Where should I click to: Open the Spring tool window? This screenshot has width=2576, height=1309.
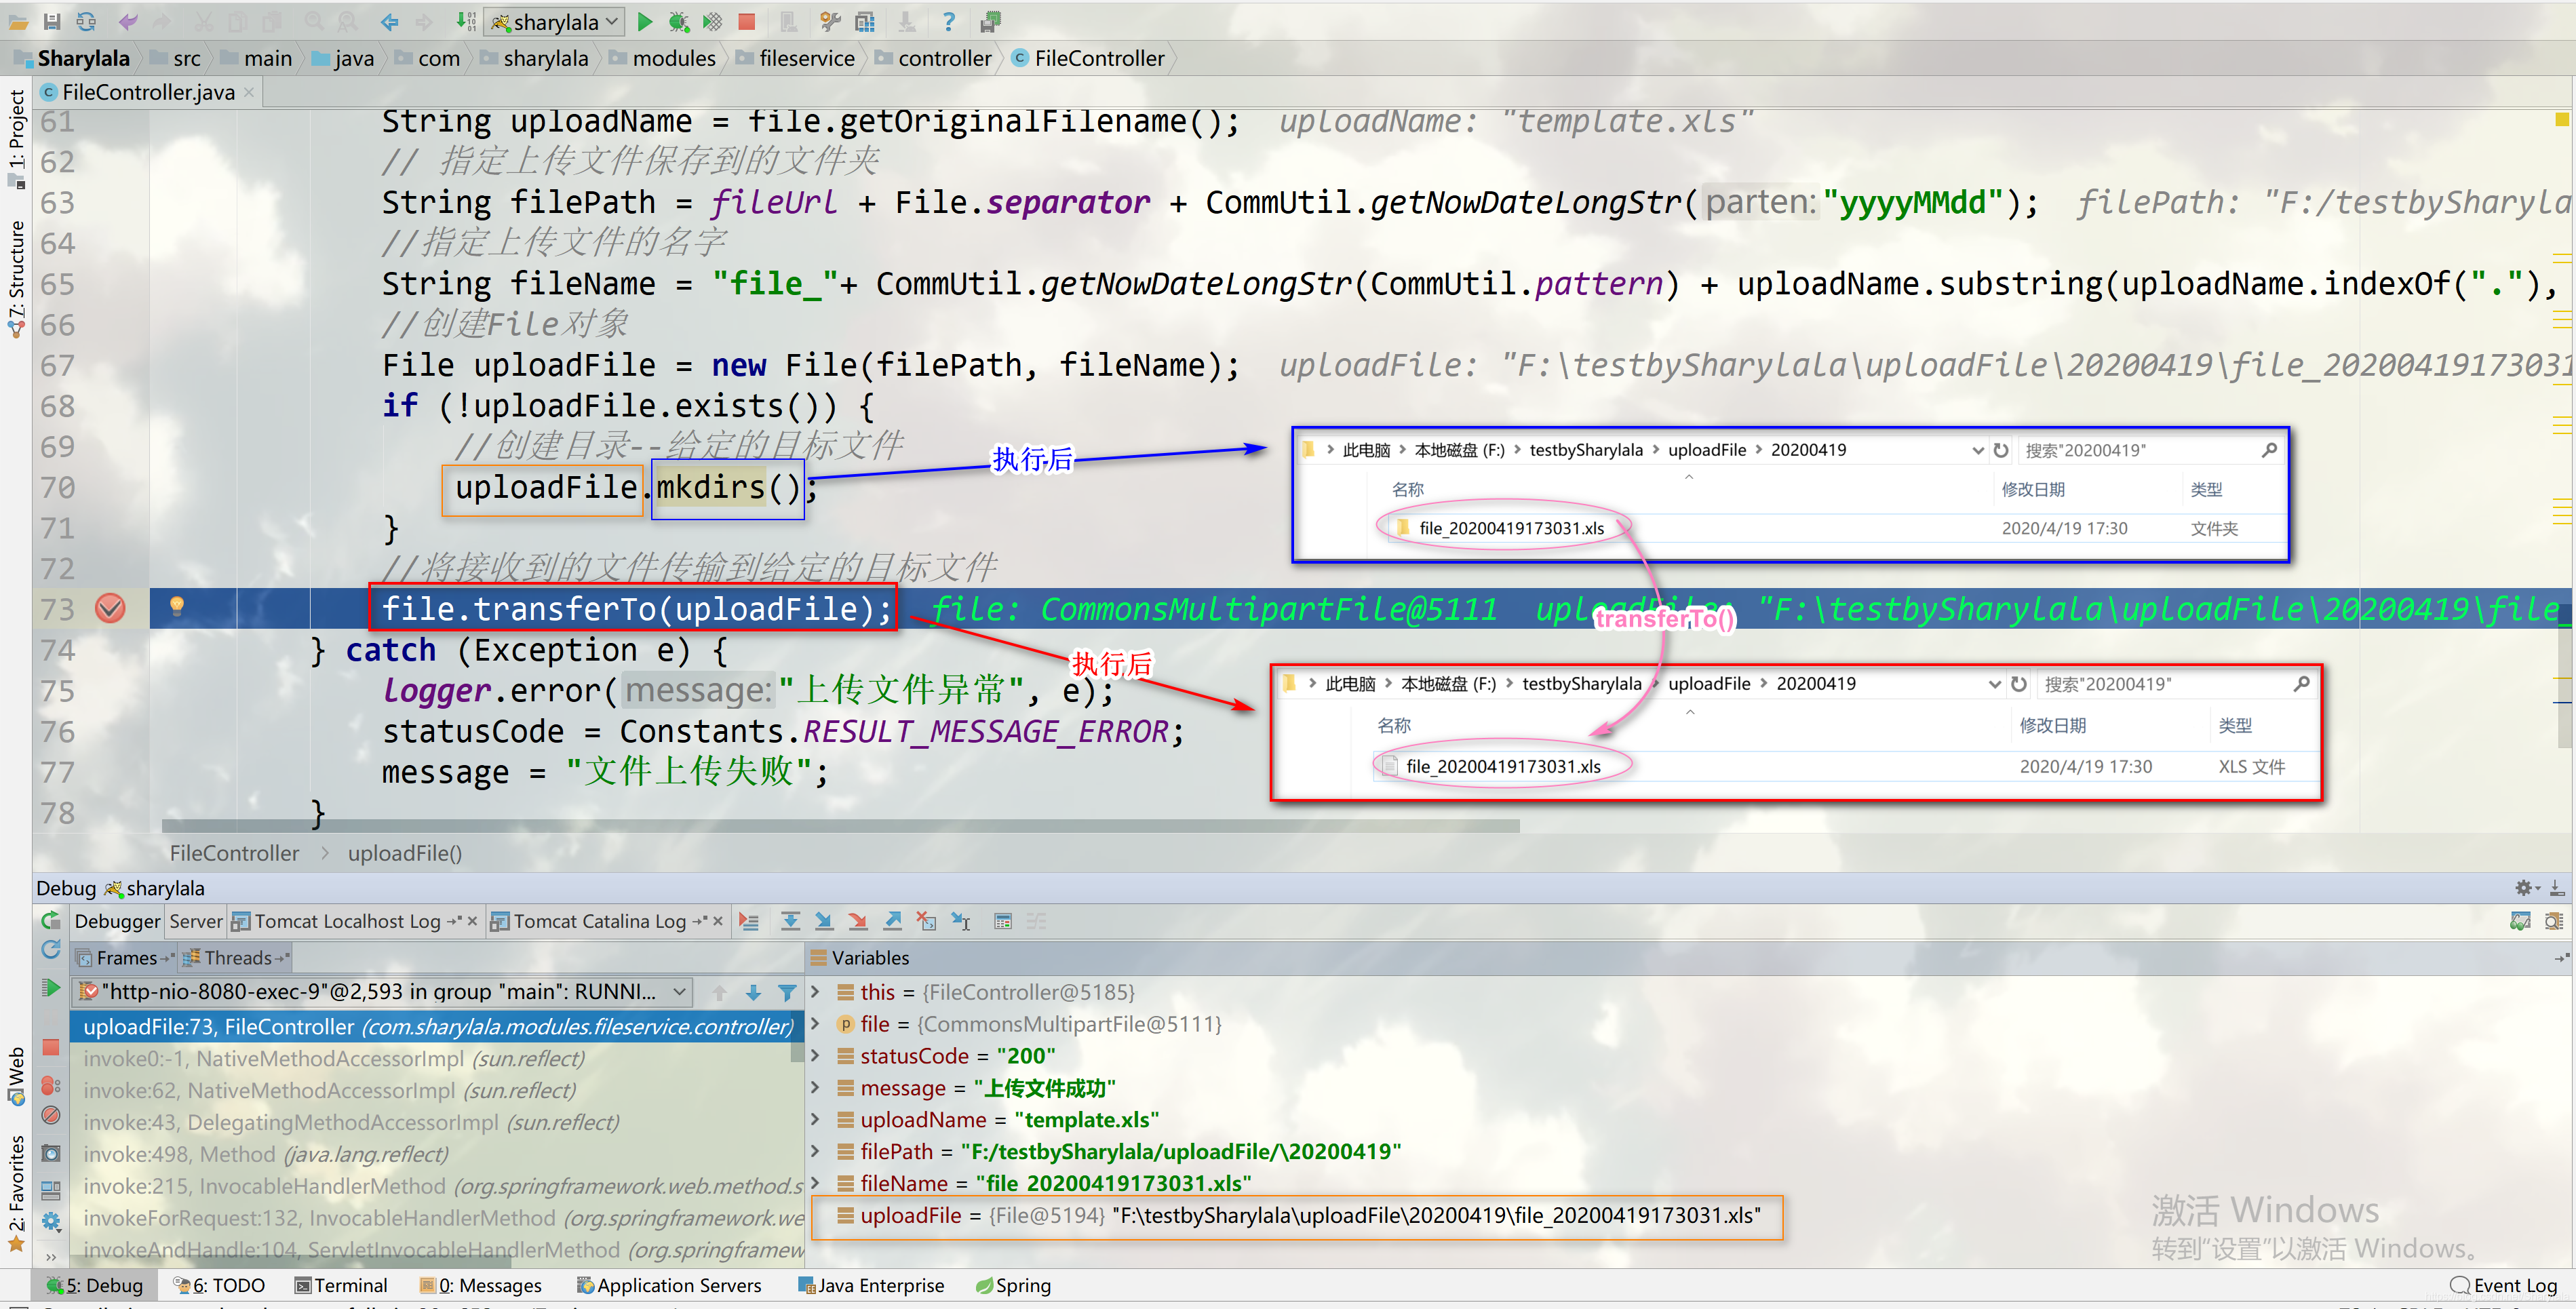1013,1285
